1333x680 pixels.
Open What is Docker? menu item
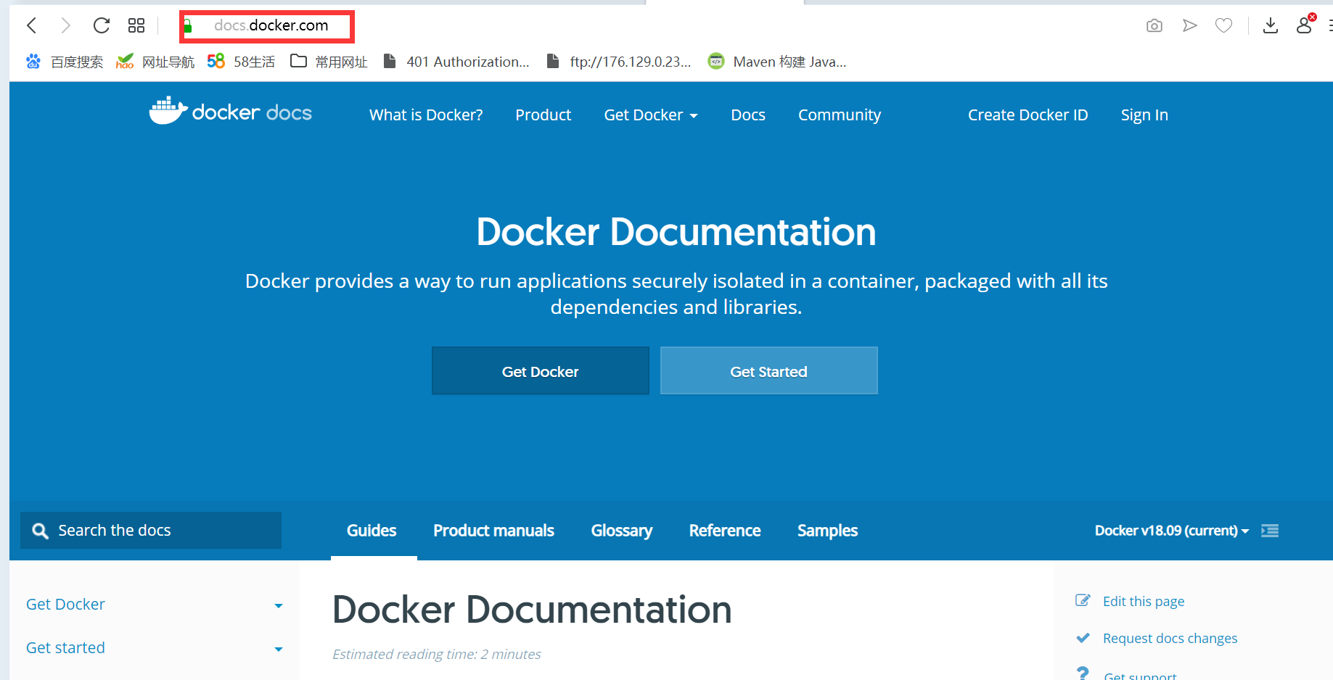coord(426,115)
